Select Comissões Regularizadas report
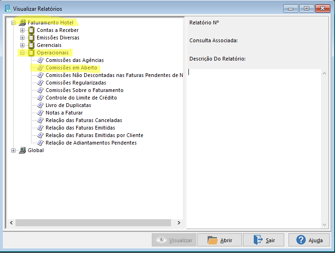The image size is (335, 253). click(76, 83)
